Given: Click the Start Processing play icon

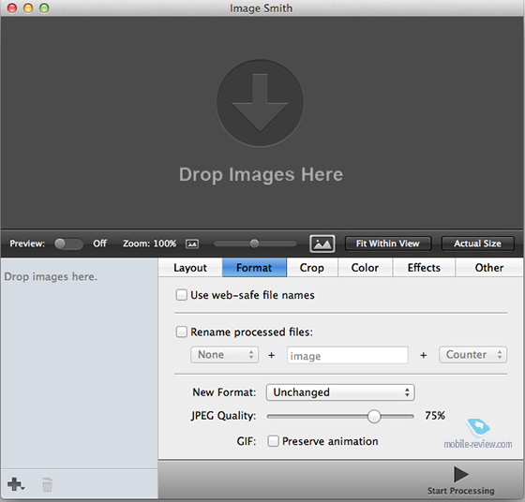Looking at the screenshot, I should point(461,474).
